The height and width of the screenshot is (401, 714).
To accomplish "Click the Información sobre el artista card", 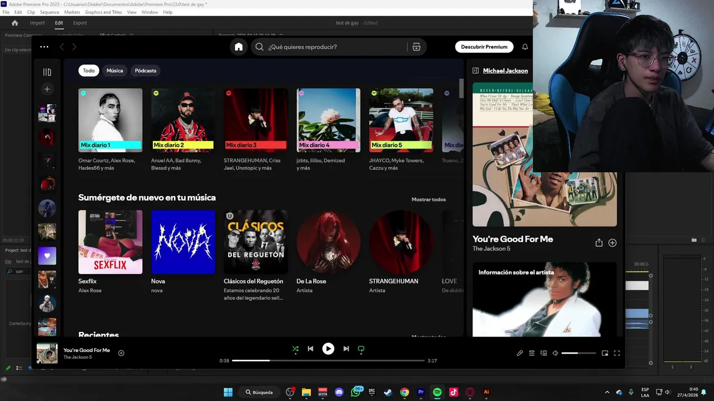I will (544, 299).
